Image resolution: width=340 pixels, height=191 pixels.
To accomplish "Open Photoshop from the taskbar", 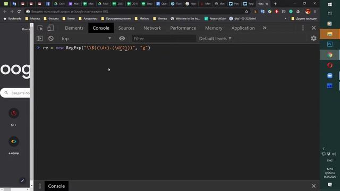I will [330, 44].
